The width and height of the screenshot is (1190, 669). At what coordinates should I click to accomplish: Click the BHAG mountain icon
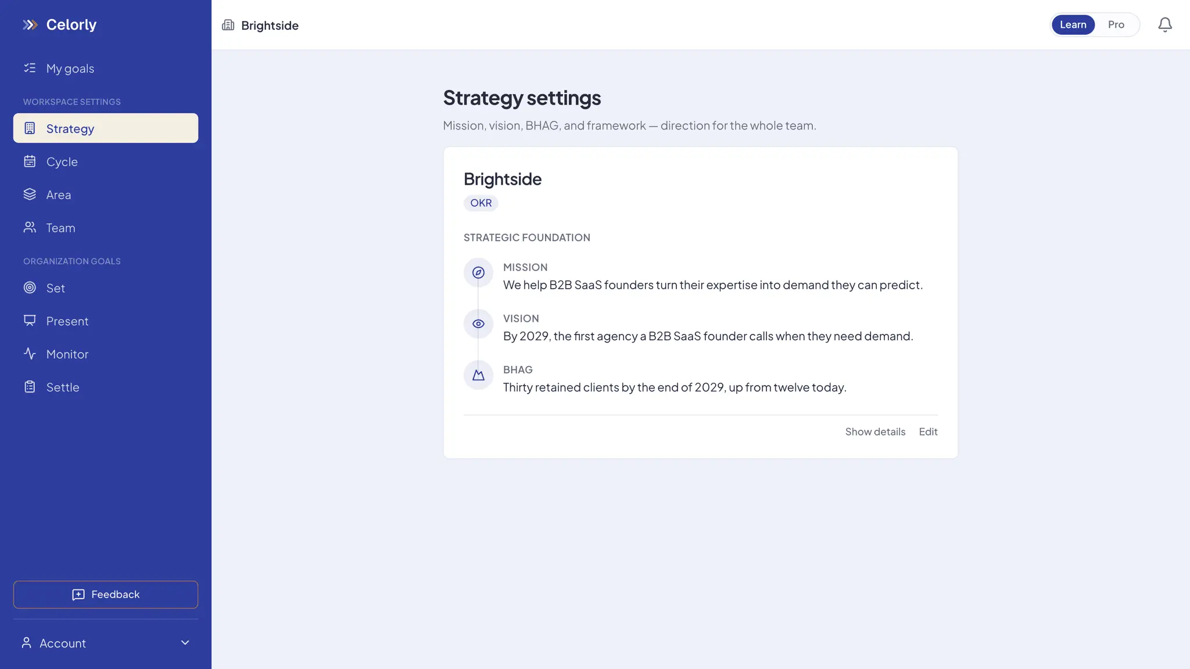coord(478,375)
